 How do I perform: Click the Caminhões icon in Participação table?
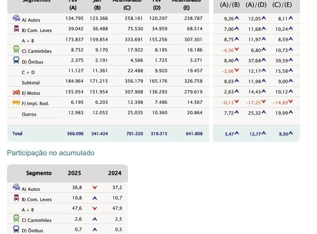[x=16, y=218]
